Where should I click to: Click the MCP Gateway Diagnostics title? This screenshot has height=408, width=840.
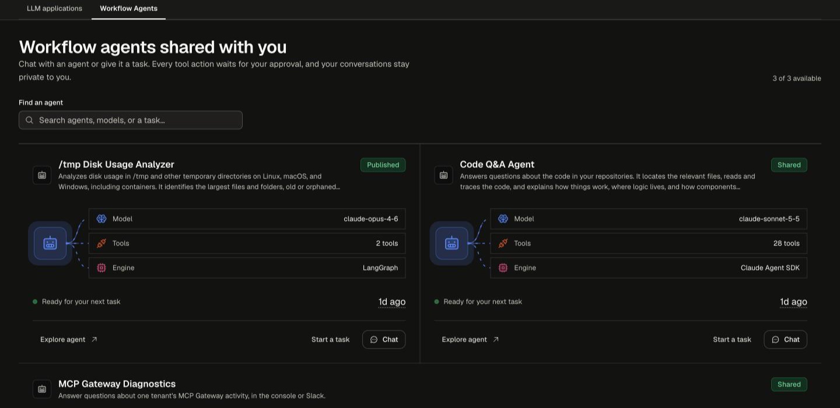117,384
